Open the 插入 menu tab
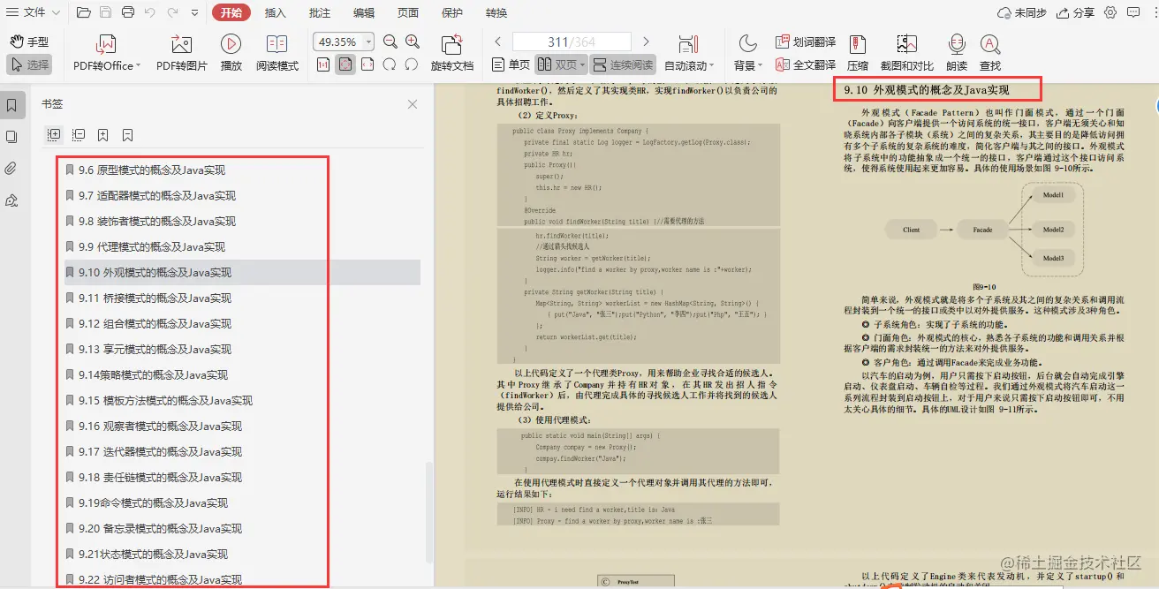Viewport: 1159px width, 589px height. 276,12
